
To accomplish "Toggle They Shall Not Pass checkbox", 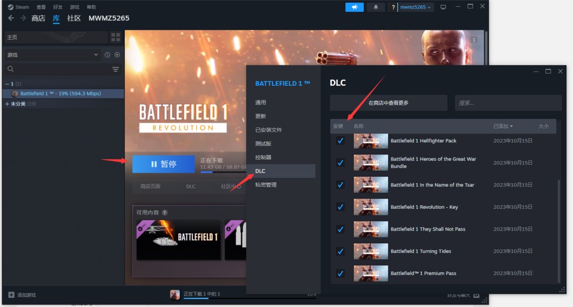I will [x=340, y=229].
